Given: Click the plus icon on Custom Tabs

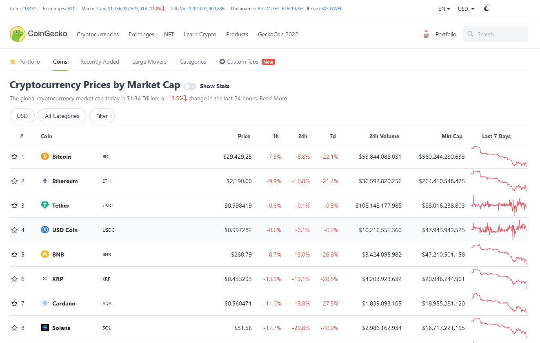Looking at the screenshot, I should coord(222,62).
